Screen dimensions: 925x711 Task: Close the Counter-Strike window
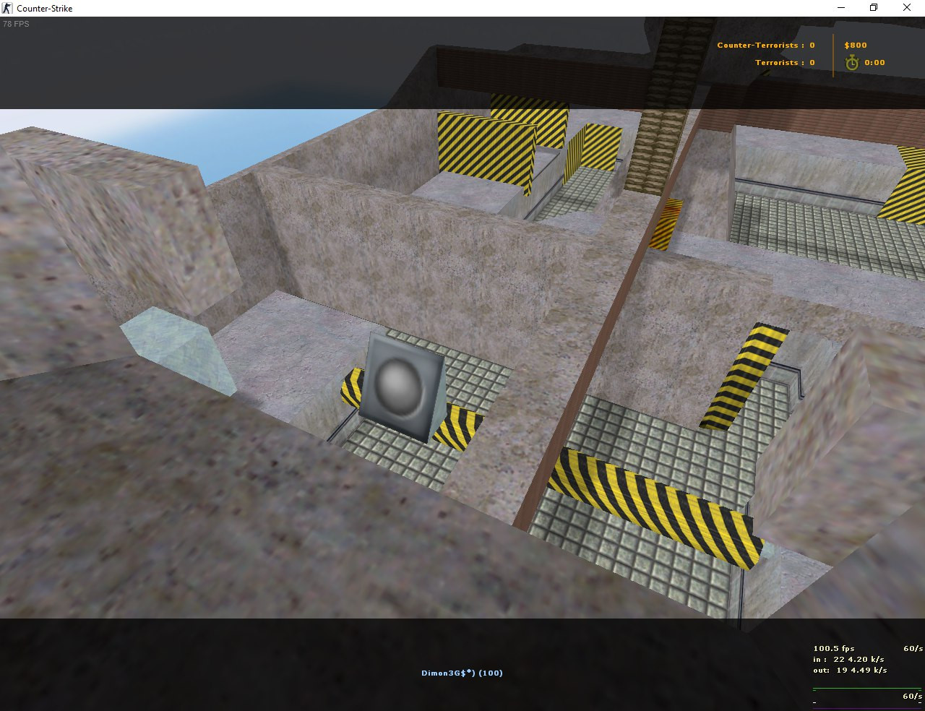click(x=907, y=8)
